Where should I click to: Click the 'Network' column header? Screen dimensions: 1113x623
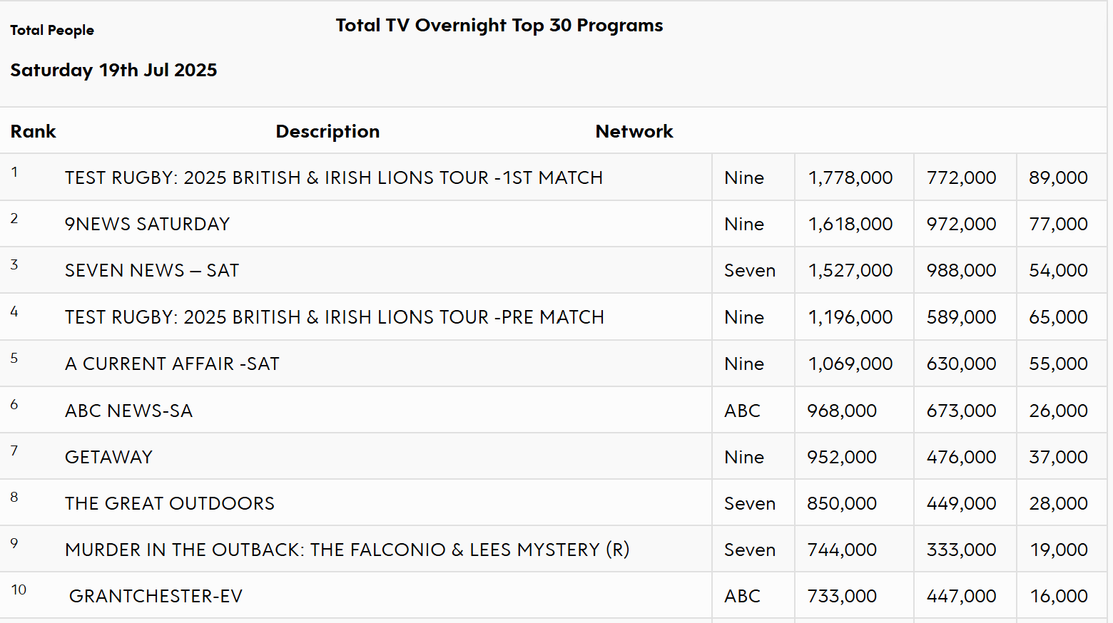pos(634,131)
